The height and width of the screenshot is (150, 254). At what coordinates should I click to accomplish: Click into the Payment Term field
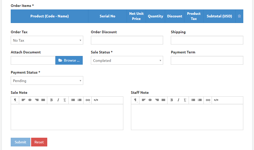tap(207, 60)
